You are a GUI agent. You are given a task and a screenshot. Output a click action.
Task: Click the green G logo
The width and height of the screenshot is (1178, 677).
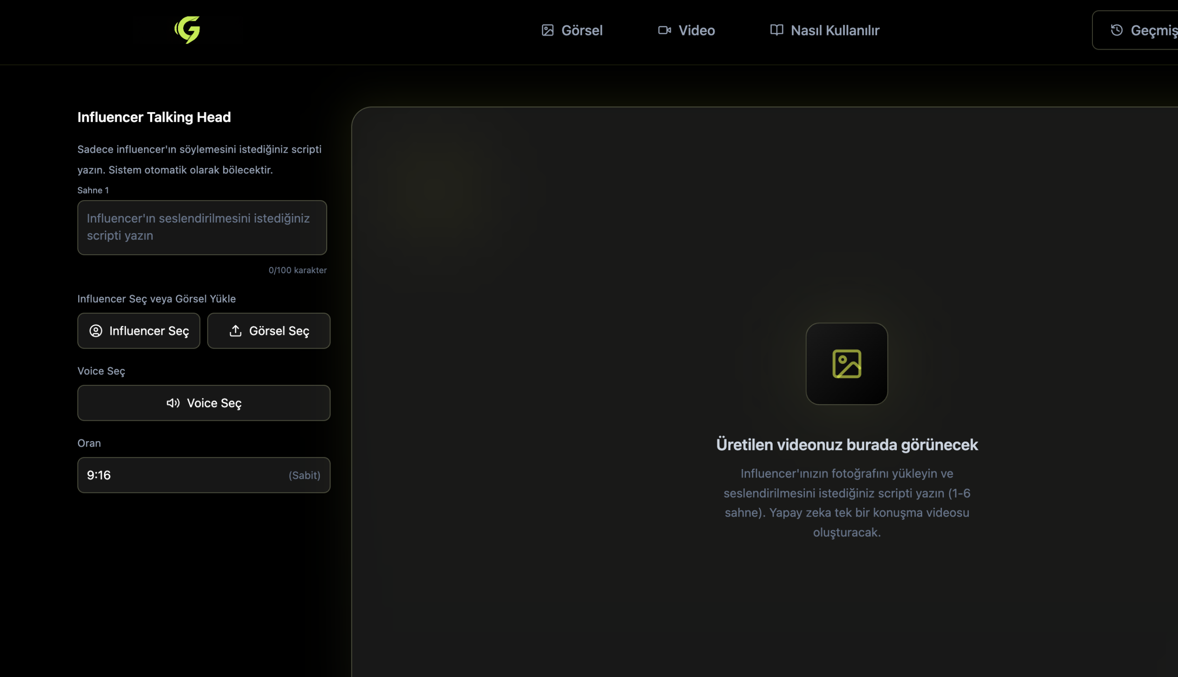point(187,30)
